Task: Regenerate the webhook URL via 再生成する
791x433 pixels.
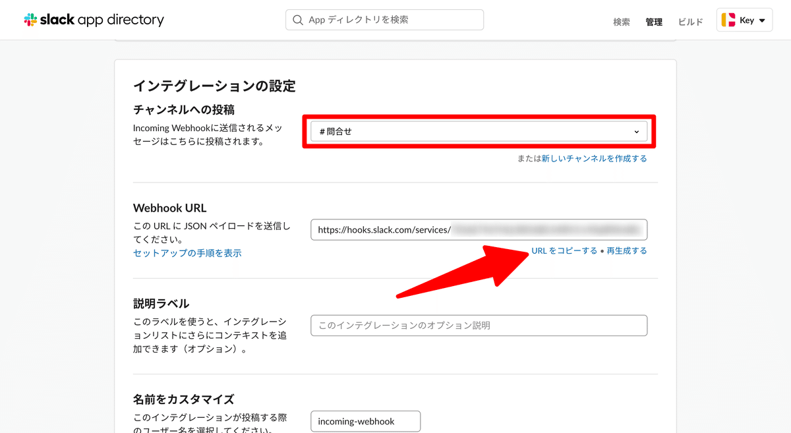Action: 626,250
